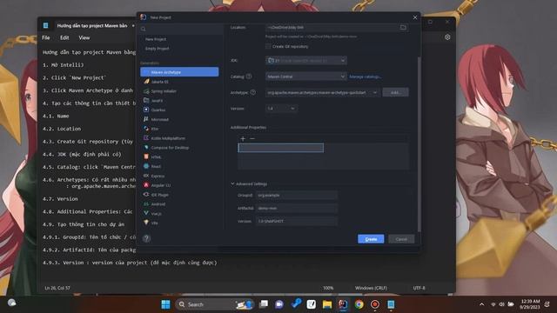Click the help question mark icon in New Project

tap(146, 238)
